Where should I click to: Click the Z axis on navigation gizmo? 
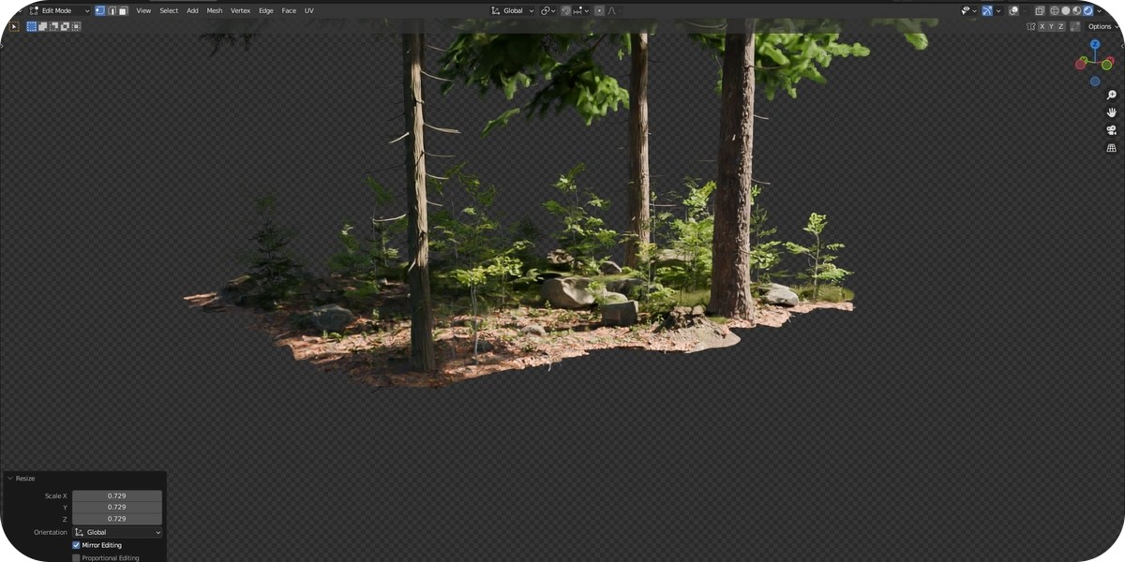pyautogui.click(x=1095, y=44)
